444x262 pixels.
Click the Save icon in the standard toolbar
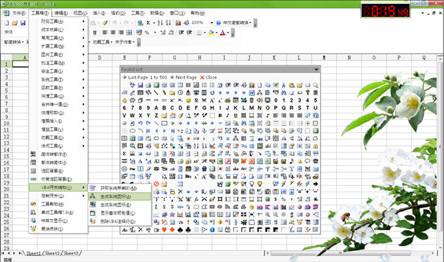pos(22,22)
